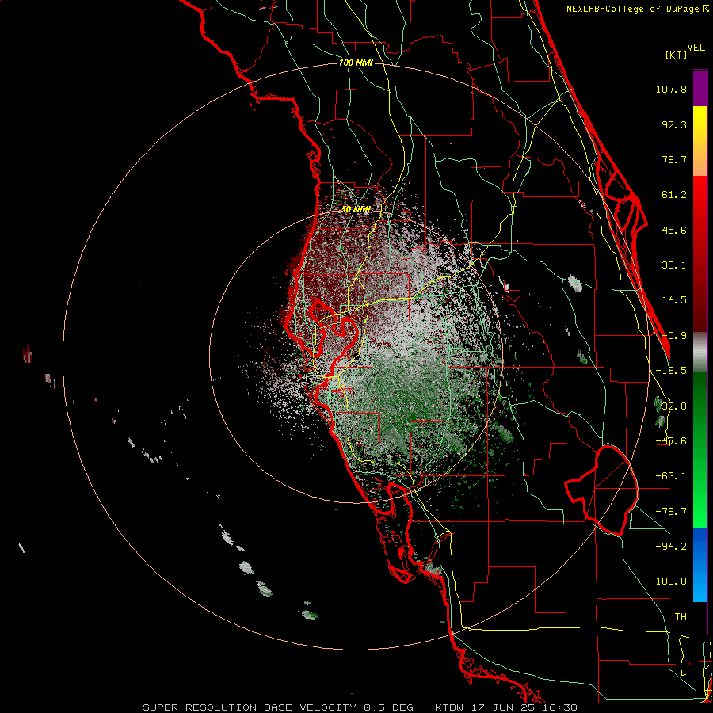Select the 61.2 velocity scale value
This screenshot has width=713, height=713.
pyautogui.click(x=674, y=195)
